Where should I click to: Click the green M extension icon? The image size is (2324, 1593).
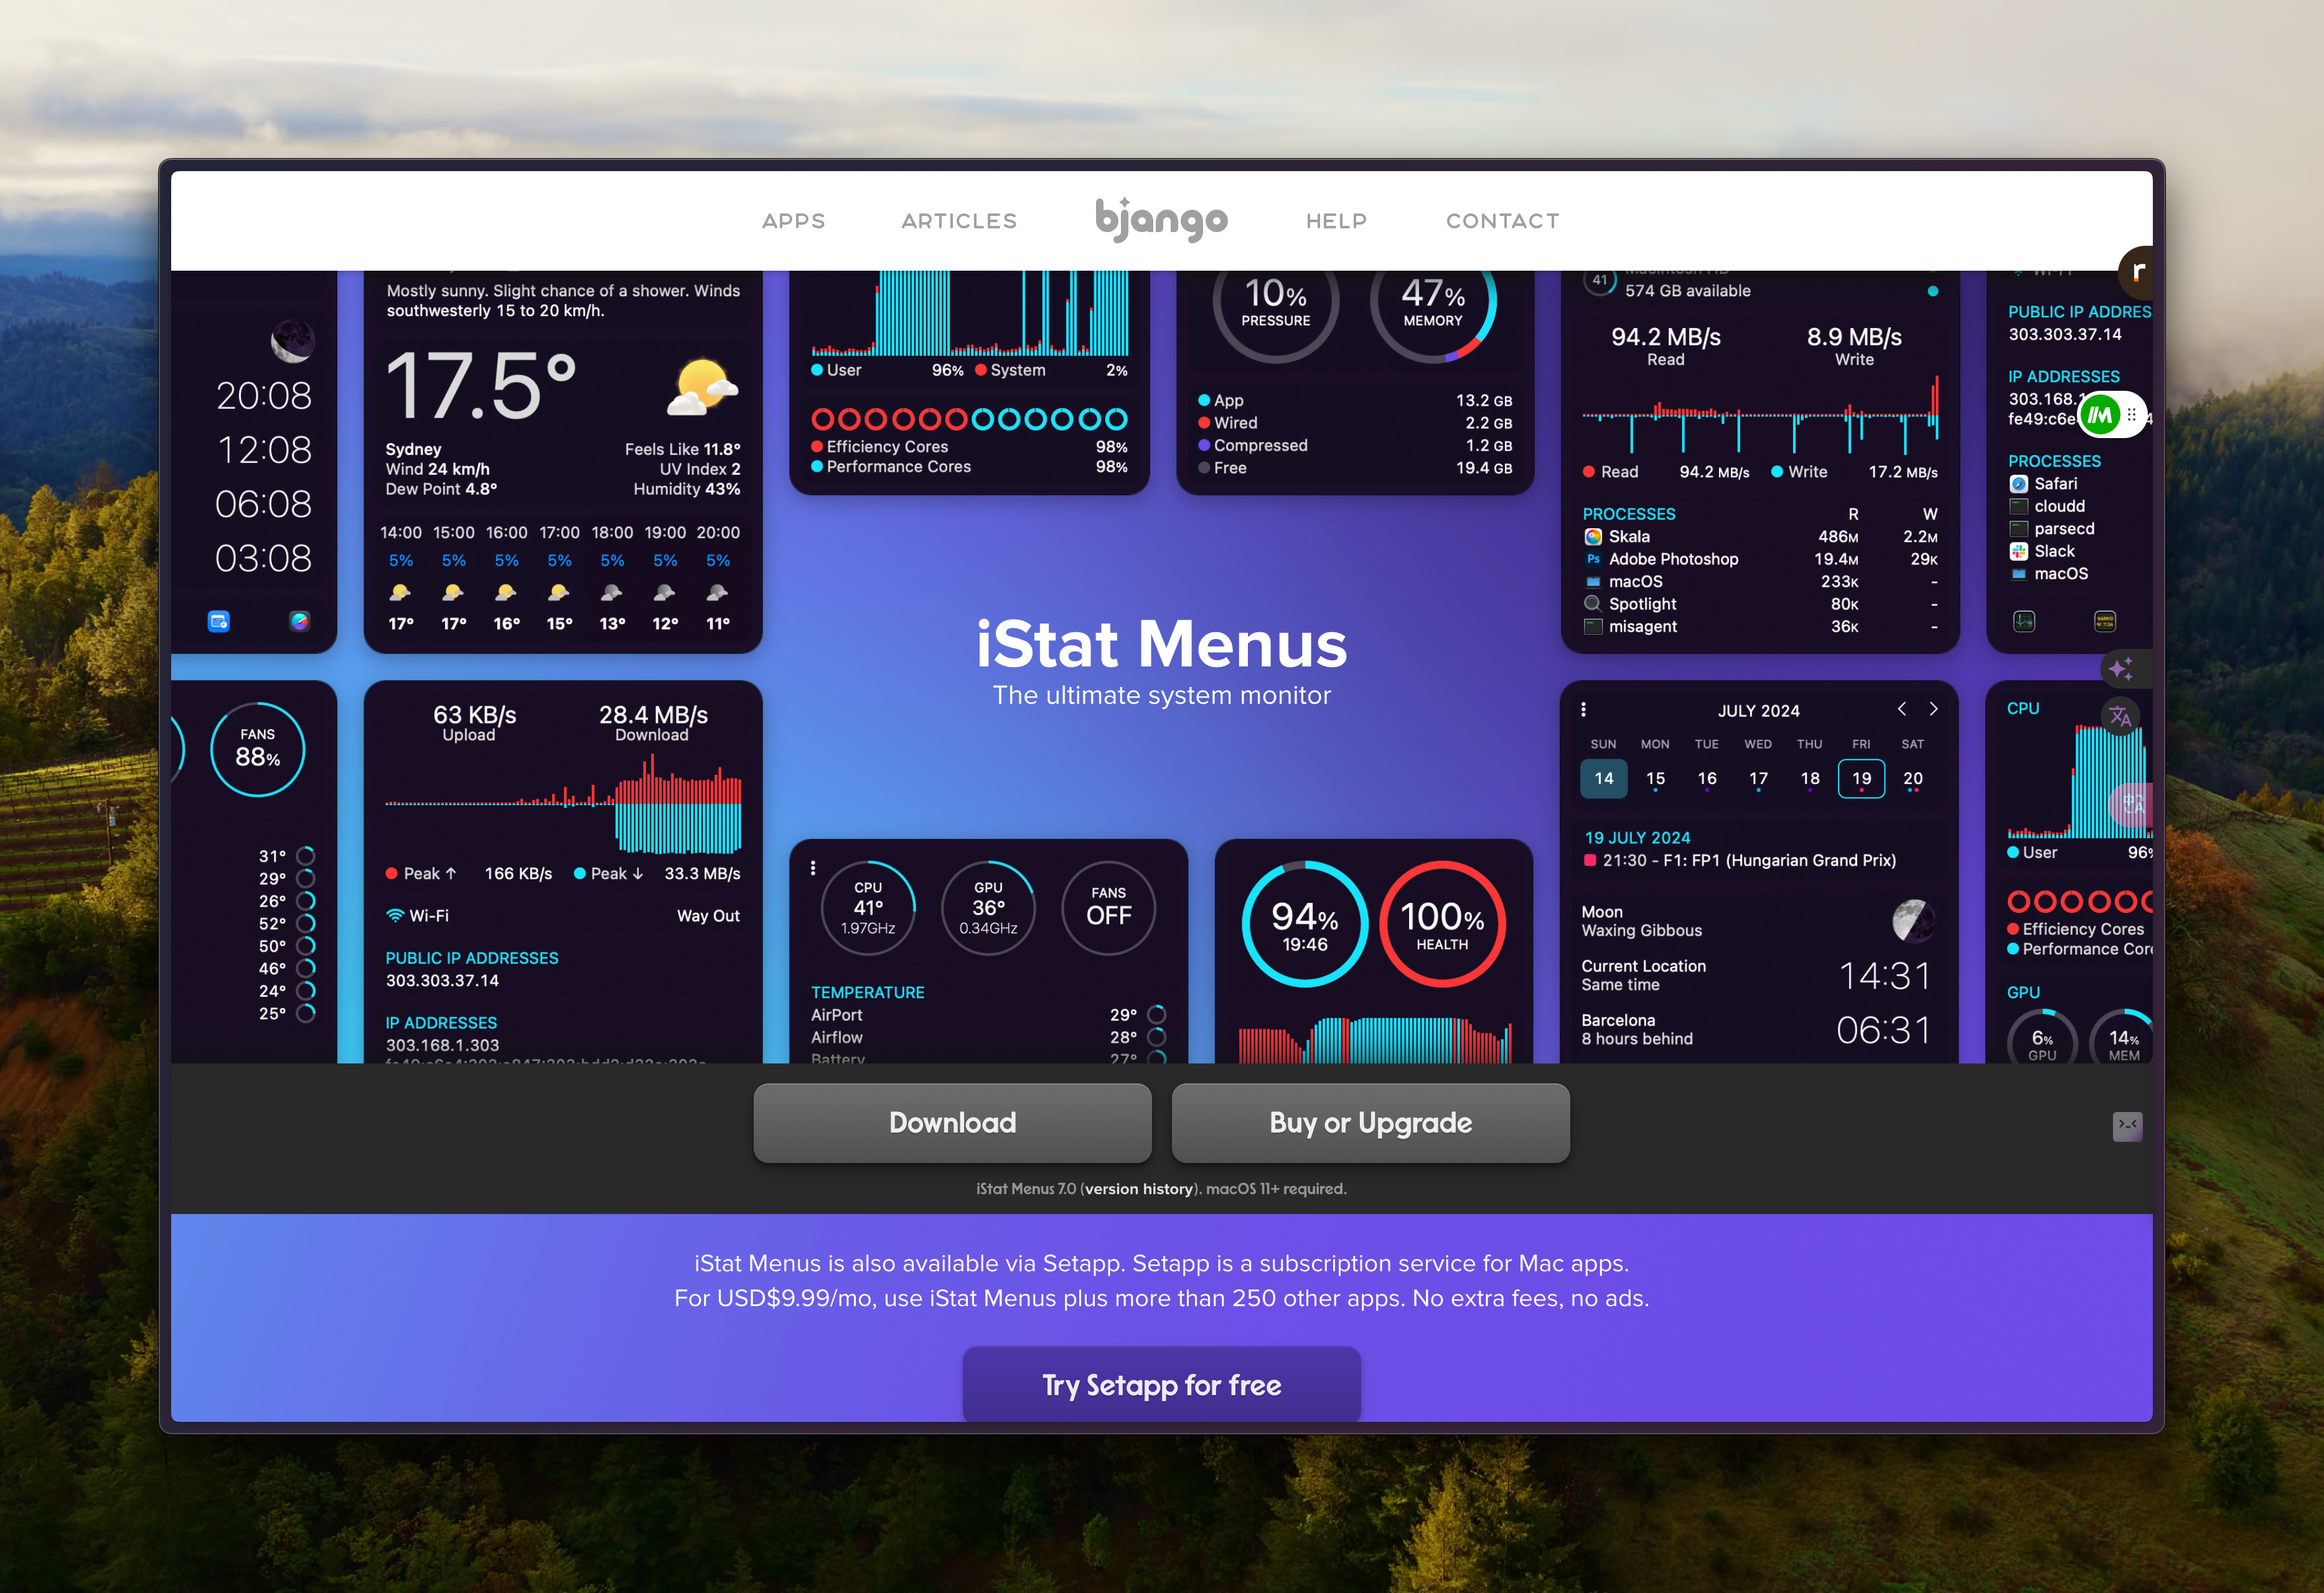click(2100, 414)
